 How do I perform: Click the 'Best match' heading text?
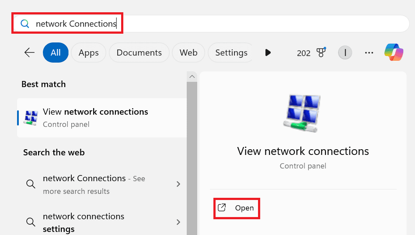tap(44, 84)
